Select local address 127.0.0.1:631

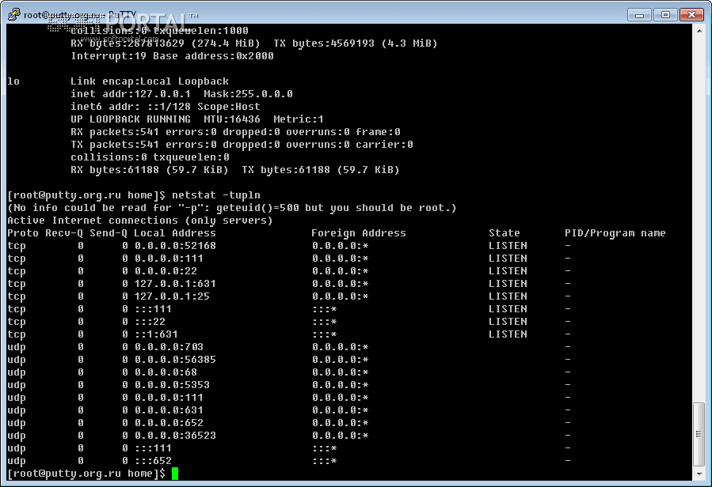(x=175, y=284)
